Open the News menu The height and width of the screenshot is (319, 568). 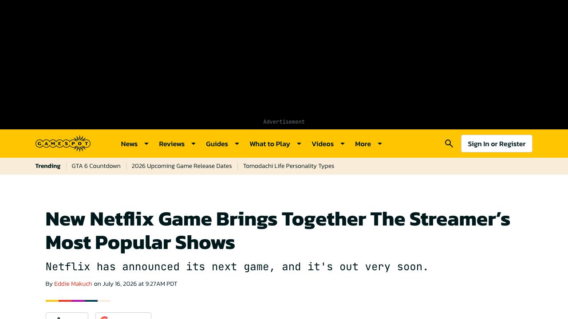click(129, 144)
